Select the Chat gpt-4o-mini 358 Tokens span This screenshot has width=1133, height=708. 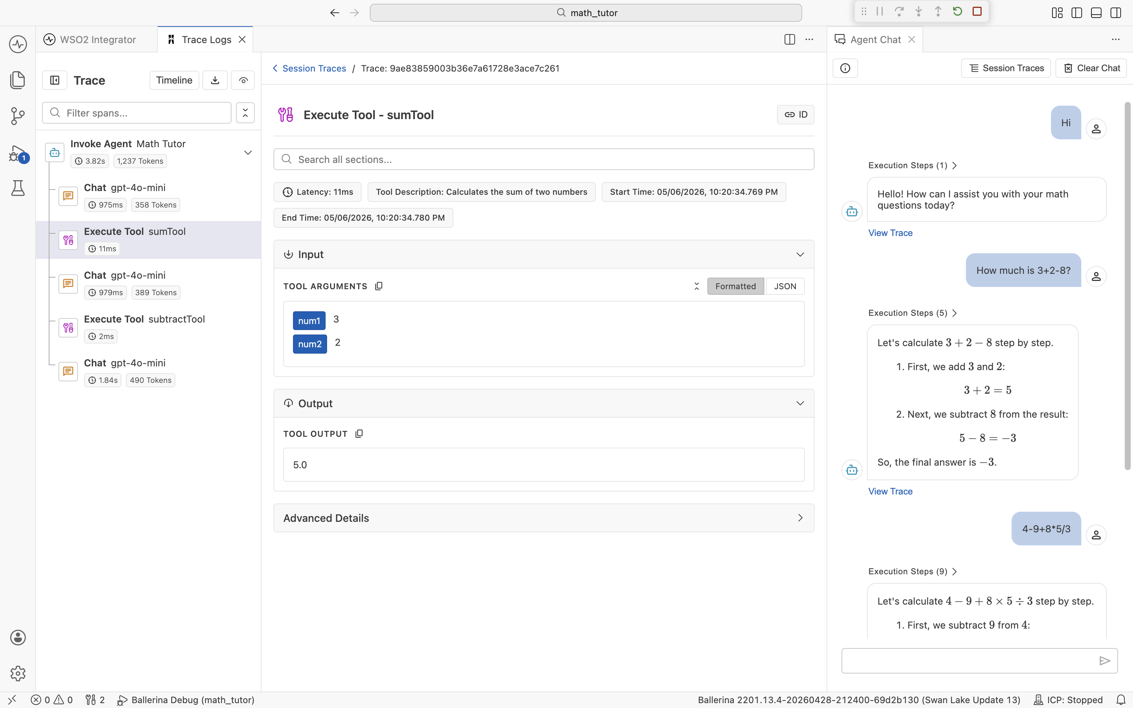[x=148, y=196]
